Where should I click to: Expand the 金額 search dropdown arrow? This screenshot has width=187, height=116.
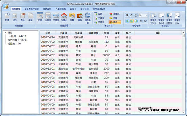click(x=72, y=23)
